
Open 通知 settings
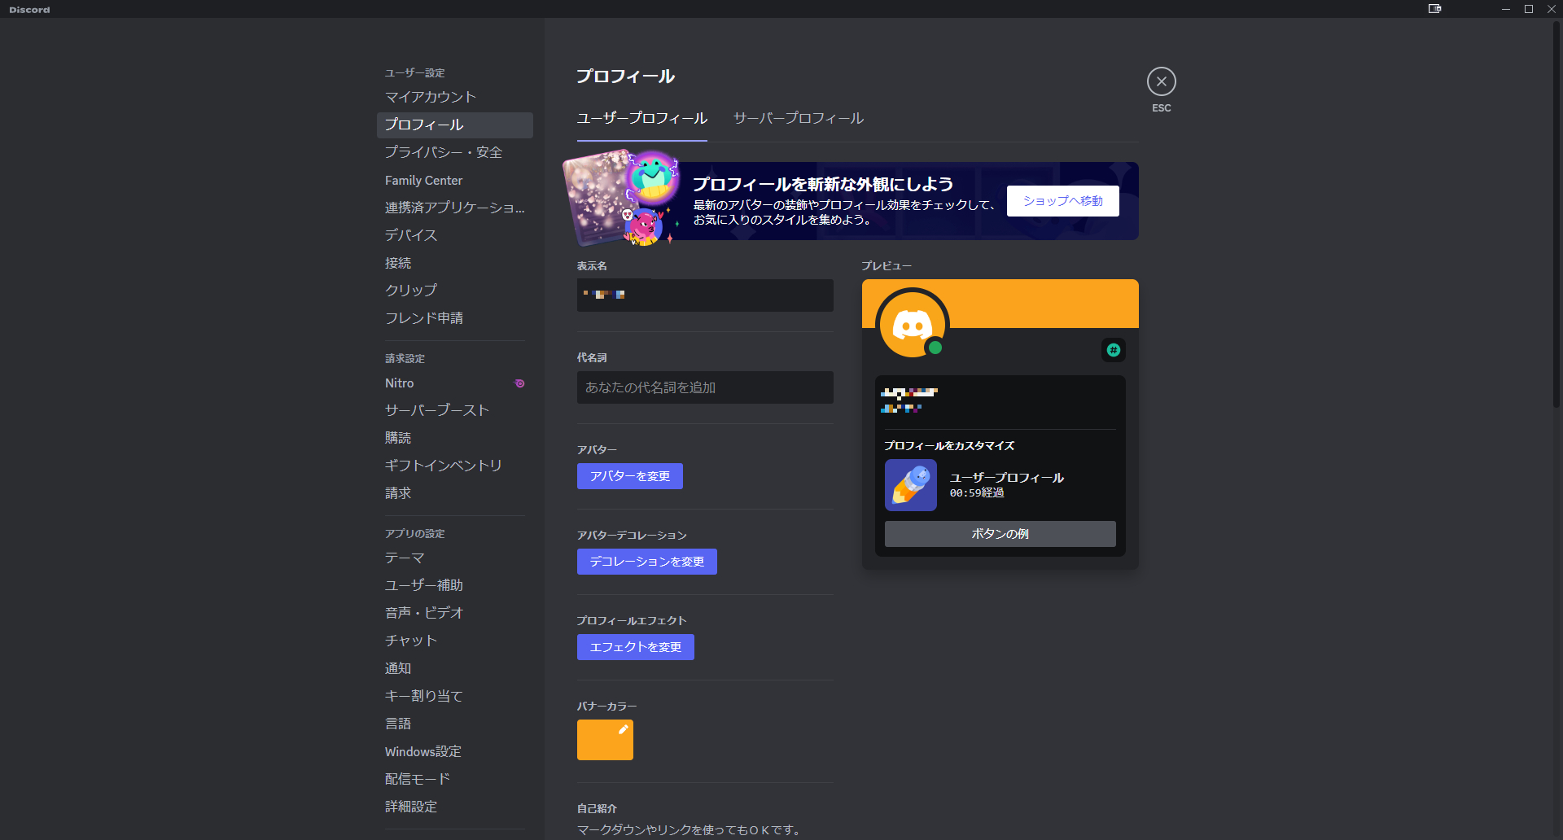pyautogui.click(x=454, y=668)
